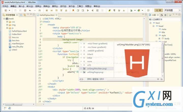Maximize the project manager panel
Image resolution: width=183 pixels, height=112 pixels.
[x=34, y=15]
